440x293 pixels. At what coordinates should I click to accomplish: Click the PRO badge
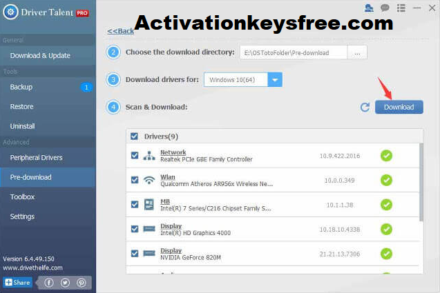pyautogui.click(x=82, y=13)
